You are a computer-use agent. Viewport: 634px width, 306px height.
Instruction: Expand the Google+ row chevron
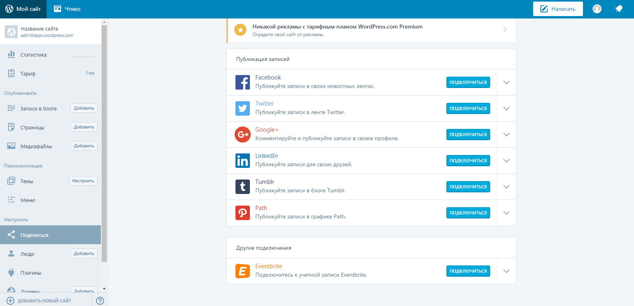506,135
